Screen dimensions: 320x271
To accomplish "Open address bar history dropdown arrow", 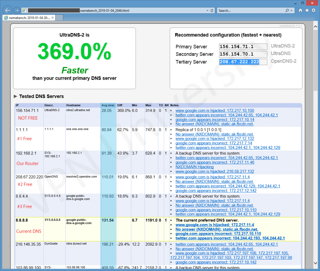I will coord(207,10).
